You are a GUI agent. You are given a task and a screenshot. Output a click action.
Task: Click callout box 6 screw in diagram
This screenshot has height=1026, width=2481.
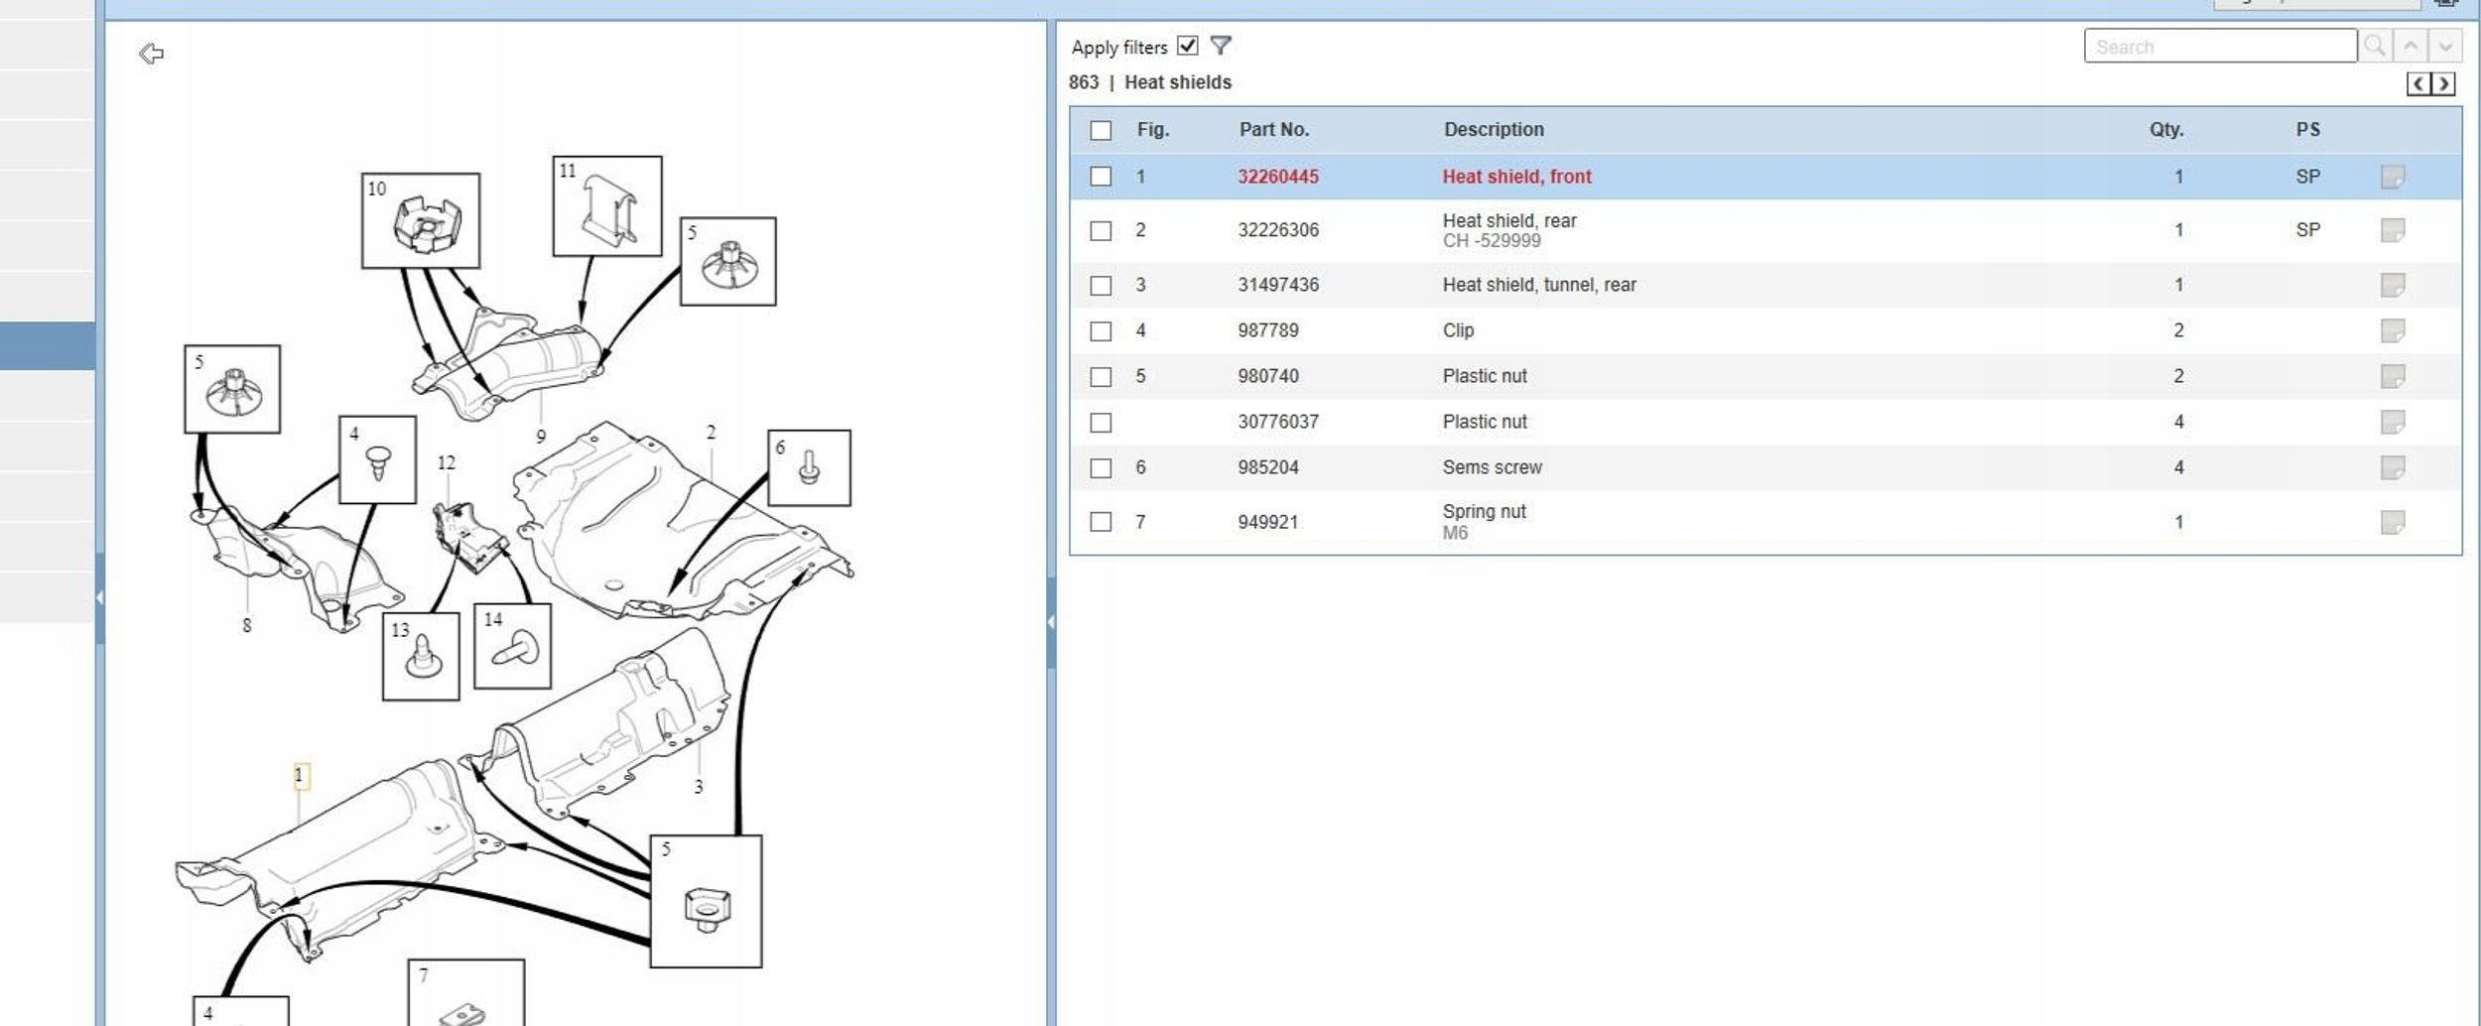(809, 467)
